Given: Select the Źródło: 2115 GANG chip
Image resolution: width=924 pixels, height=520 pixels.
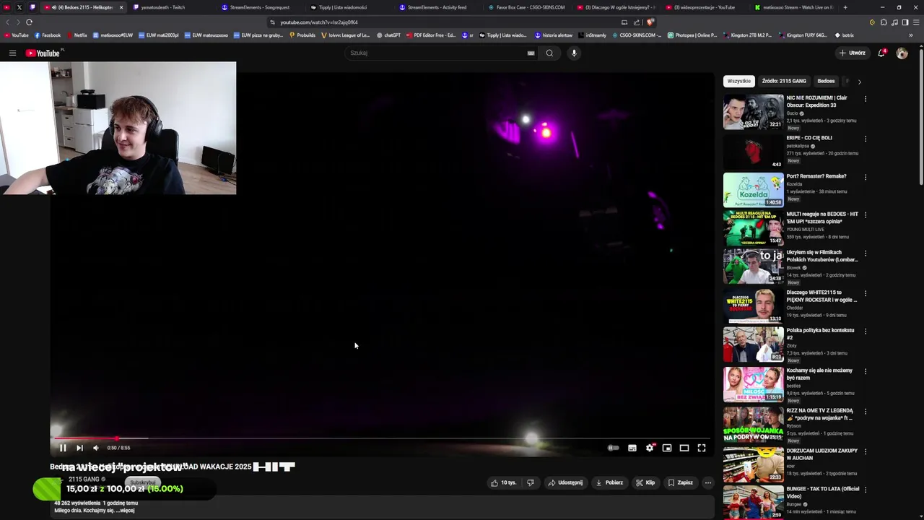Looking at the screenshot, I should [784, 81].
